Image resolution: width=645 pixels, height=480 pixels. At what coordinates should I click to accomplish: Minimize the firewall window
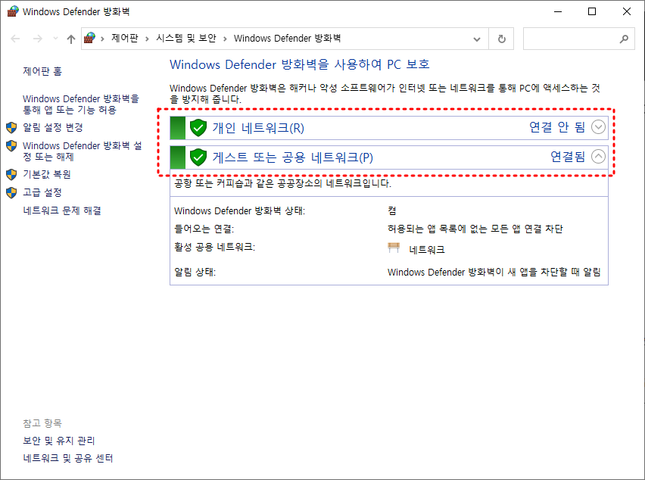[x=558, y=11]
